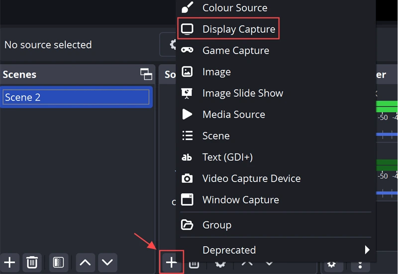The height and width of the screenshot is (274, 398).
Task: Delete the selected scene with trash icon
Action: 32,262
